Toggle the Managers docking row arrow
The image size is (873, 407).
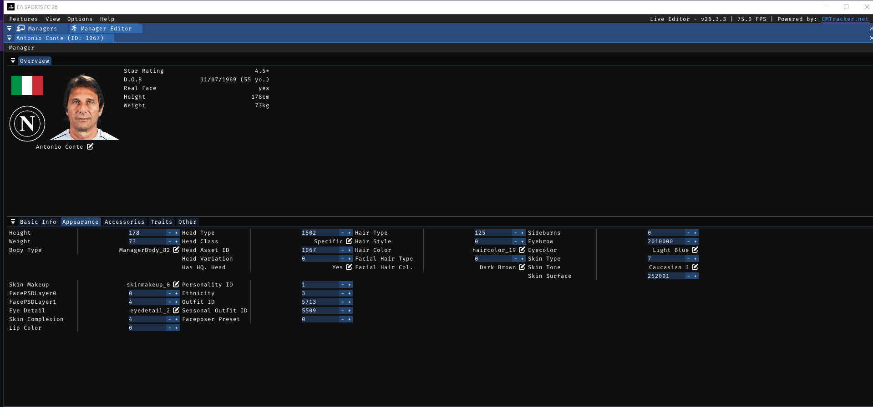(x=9, y=28)
